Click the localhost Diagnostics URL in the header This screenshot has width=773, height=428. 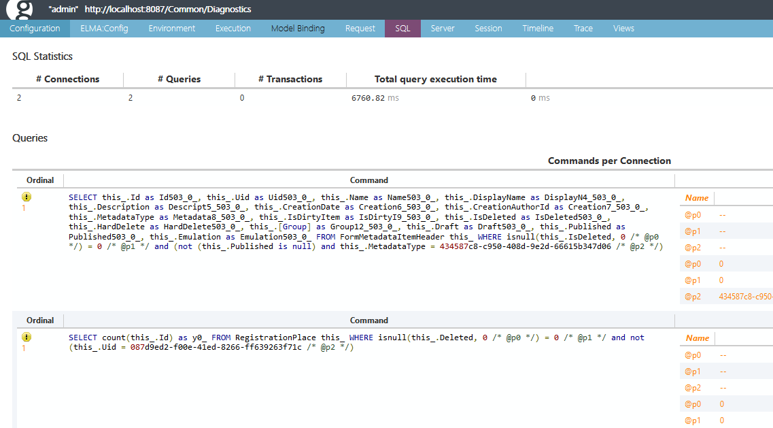click(x=167, y=10)
